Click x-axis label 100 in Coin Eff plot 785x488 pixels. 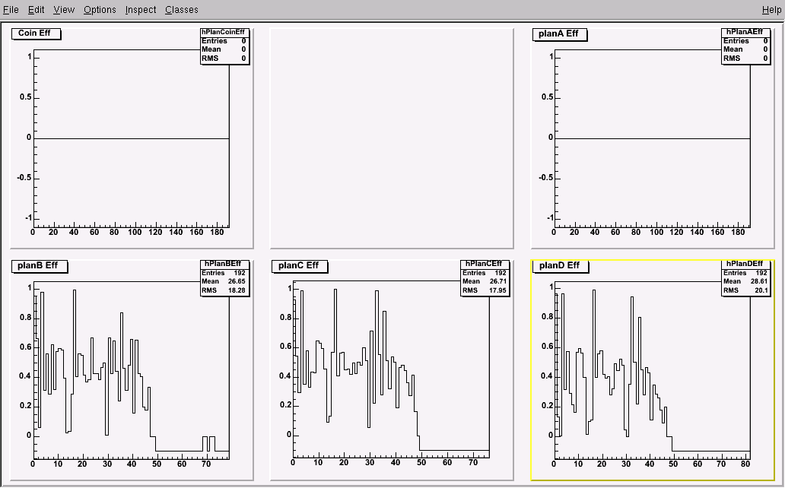click(x=135, y=233)
